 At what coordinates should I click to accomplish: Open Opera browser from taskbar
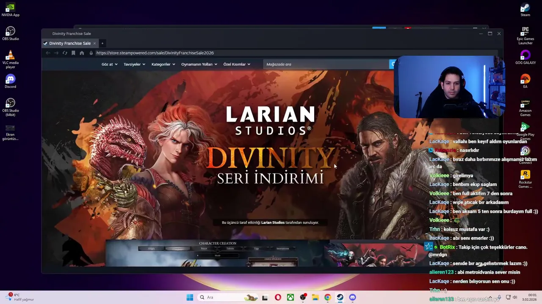pyautogui.click(x=278, y=297)
